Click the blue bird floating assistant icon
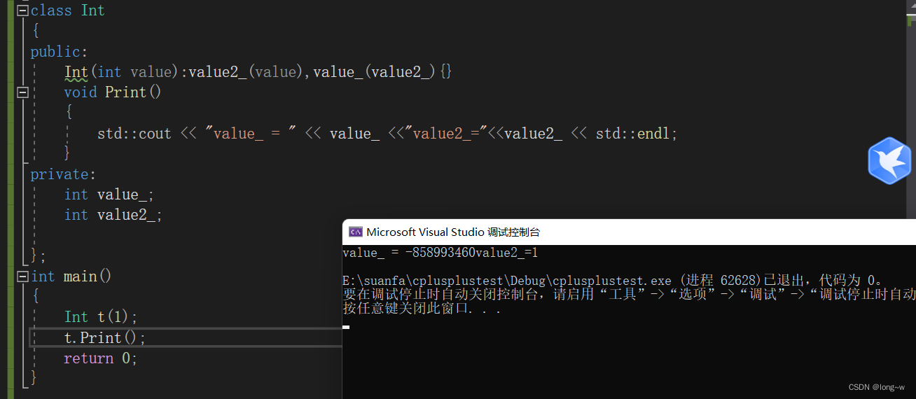This screenshot has height=399, width=916. pyautogui.click(x=890, y=161)
